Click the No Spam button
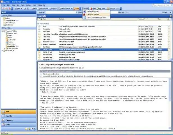This screenshot has height=135, width=173. (101, 8)
